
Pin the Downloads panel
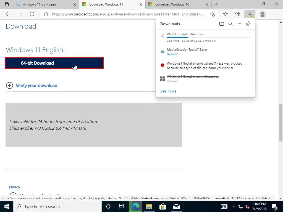pyautogui.click(x=248, y=24)
